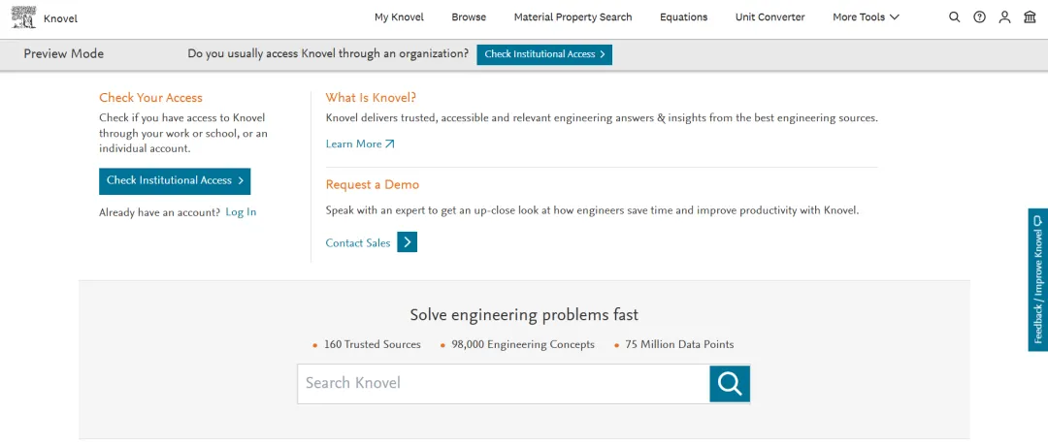The height and width of the screenshot is (446, 1048).
Task: Click the 98,000 Engineering Concepts text
Action: point(523,344)
